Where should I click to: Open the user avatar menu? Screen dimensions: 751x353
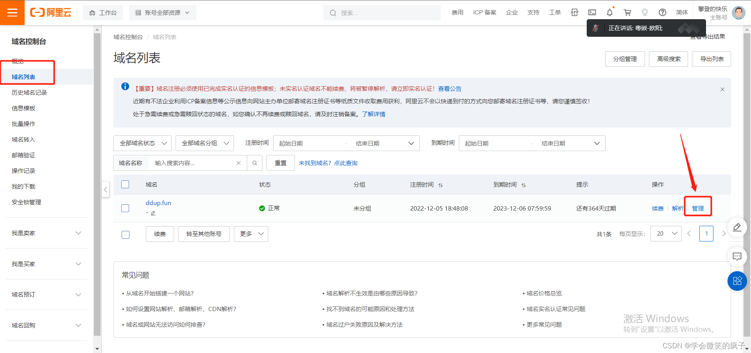pos(738,13)
